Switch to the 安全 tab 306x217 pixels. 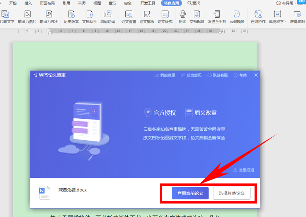pos(128,3)
